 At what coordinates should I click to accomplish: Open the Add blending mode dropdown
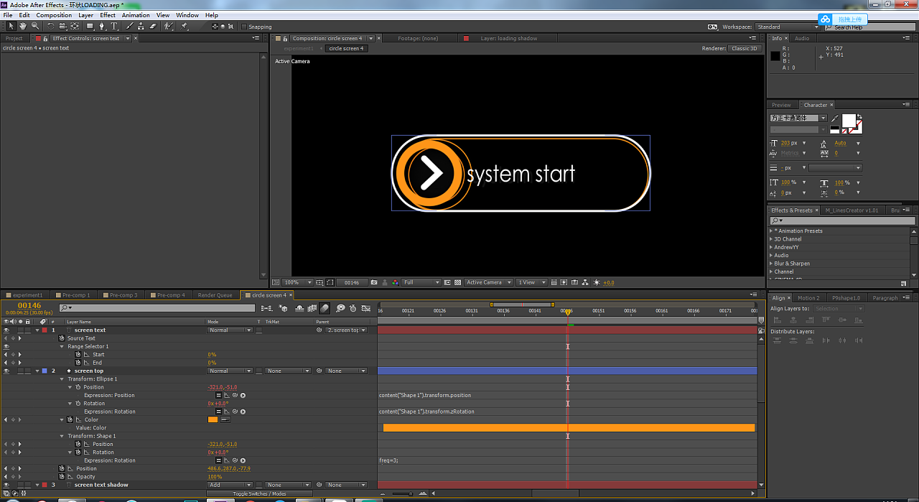tap(230, 485)
